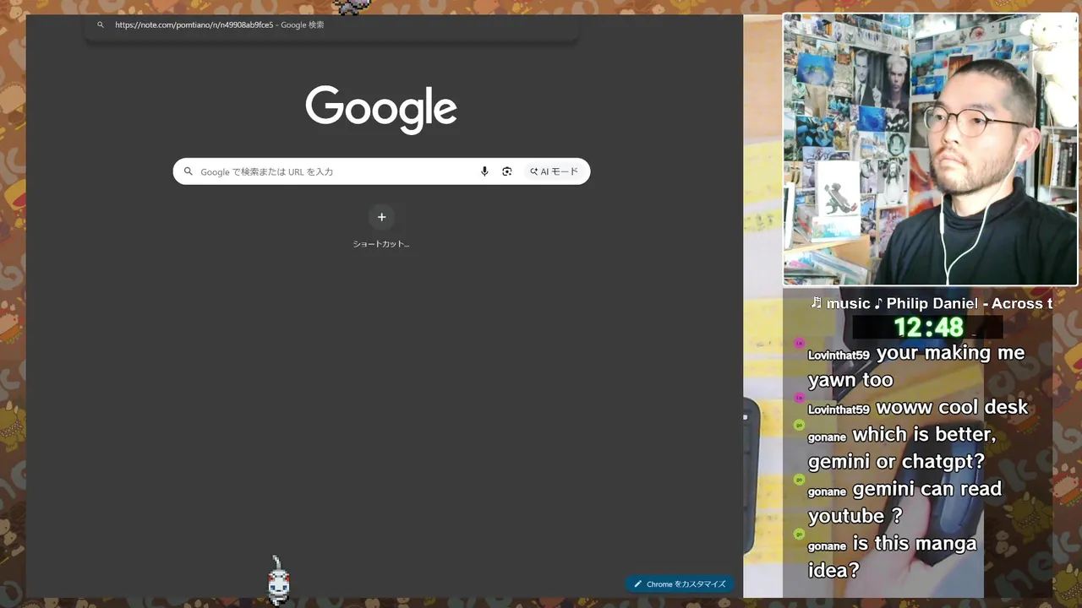This screenshot has width=1082, height=608.
Task: Click chat message 'is this manga idea?'
Action: (892, 556)
